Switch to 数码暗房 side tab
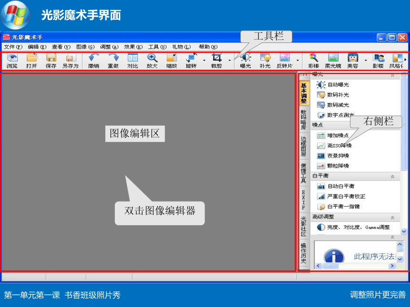This screenshot has height=307, width=410. pyautogui.click(x=303, y=120)
